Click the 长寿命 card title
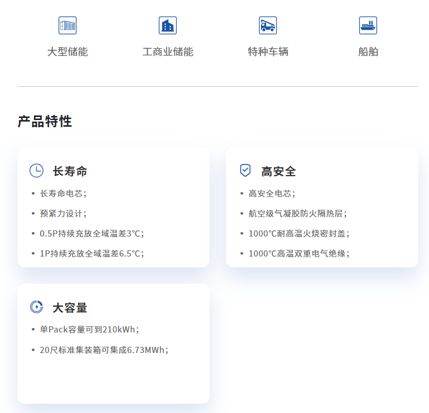This screenshot has width=429, height=413. (x=70, y=171)
